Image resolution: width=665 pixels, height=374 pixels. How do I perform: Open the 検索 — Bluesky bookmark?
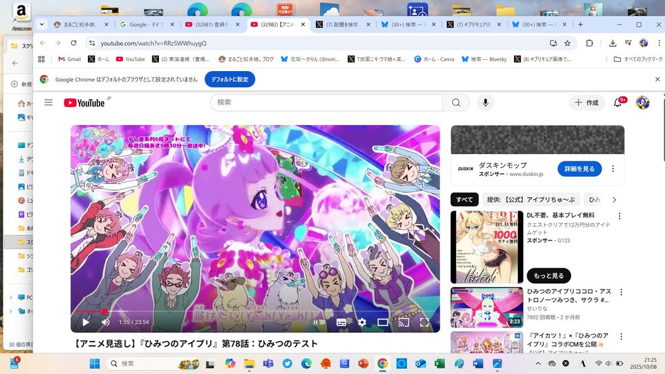[484, 59]
